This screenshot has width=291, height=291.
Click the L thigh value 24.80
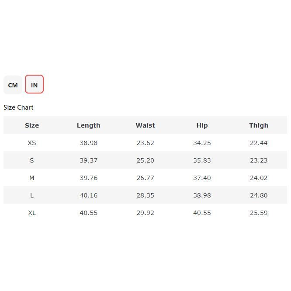pos(259,195)
